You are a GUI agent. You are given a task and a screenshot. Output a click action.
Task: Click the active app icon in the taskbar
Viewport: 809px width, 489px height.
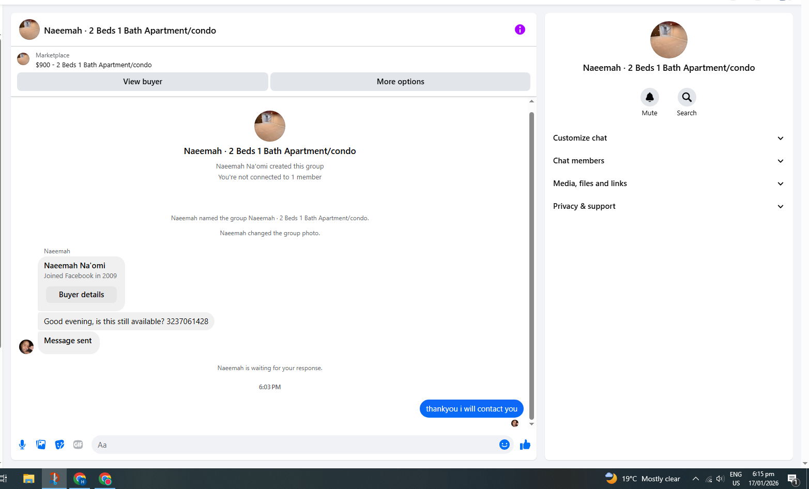click(54, 479)
